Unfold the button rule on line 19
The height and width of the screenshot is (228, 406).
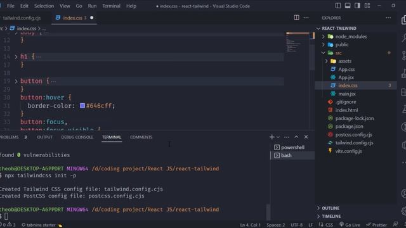[16, 81]
